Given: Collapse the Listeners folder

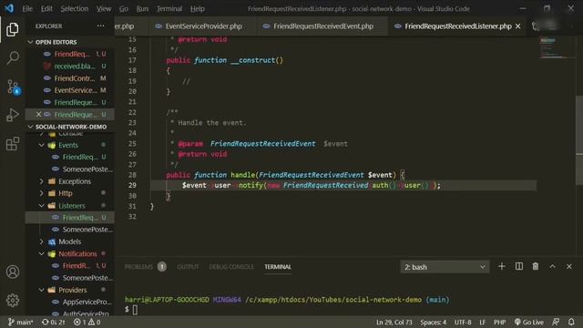Looking at the screenshot, I should click(x=41, y=206).
